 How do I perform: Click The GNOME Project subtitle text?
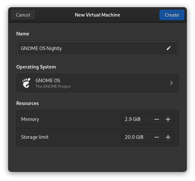pyautogui.click(x=53, y=86)
